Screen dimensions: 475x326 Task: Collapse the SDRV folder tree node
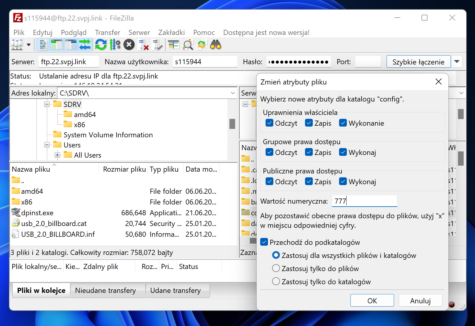click(47, 104)
